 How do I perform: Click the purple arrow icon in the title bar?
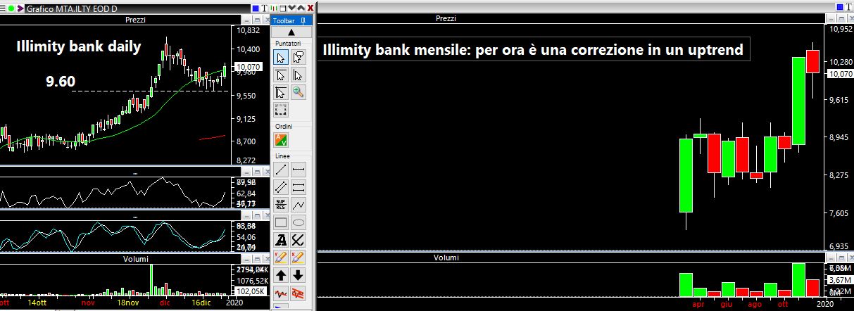coord(20,8)
